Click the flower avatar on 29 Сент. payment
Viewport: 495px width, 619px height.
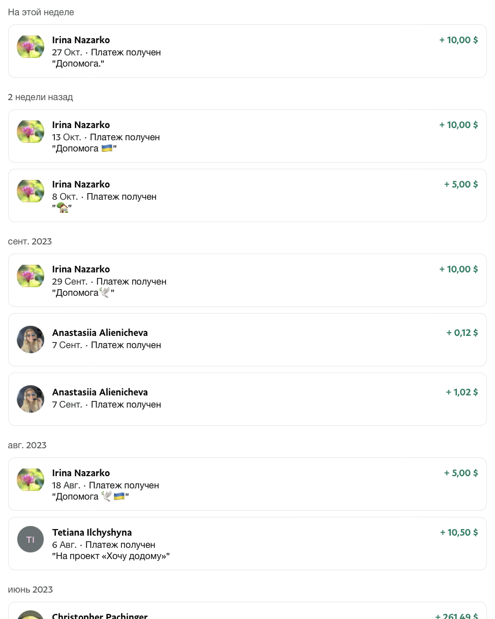[30, 276]
